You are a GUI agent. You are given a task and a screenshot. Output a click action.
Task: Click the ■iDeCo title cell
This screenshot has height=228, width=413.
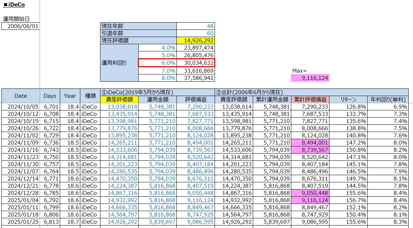point(14,5)
